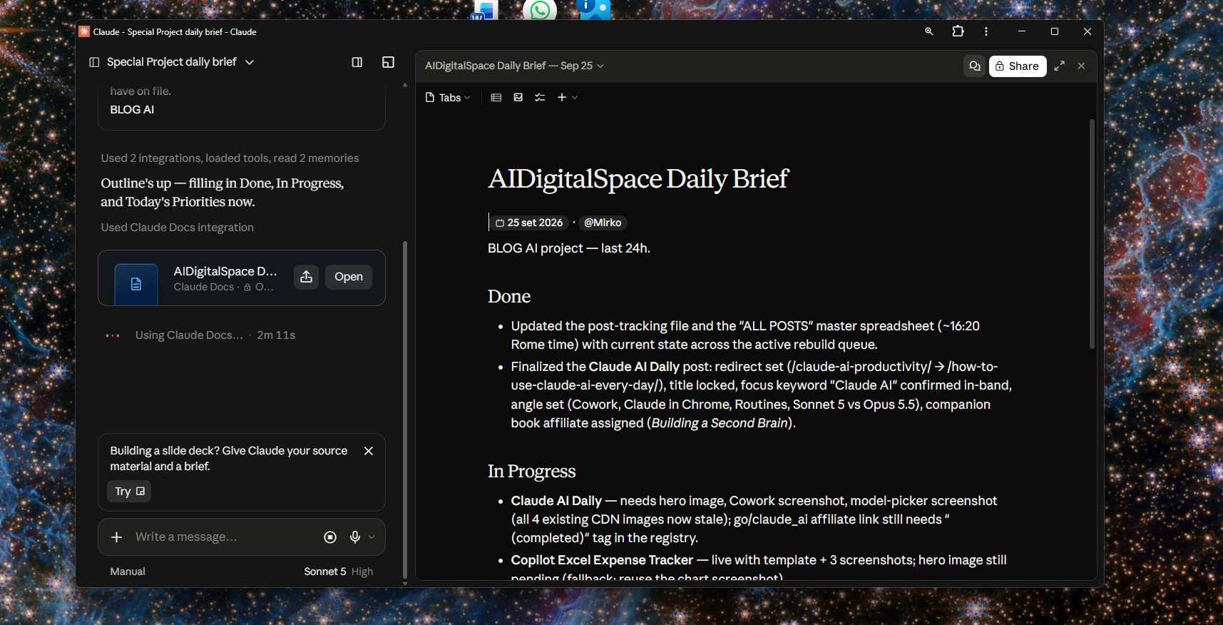Click the pop-out window icon in chat header
The height and width of the screenshot is (625, 1223).
[x=388, y=62]
